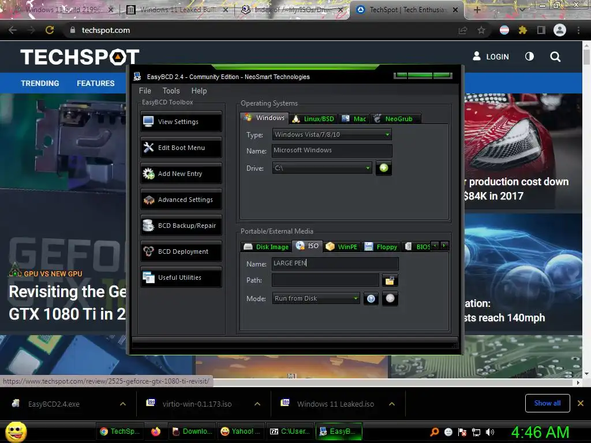Click the green add entry button beside Drive

pyautogui.click(x=384, y=168)
